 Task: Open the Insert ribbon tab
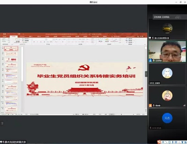coord(31,36)
